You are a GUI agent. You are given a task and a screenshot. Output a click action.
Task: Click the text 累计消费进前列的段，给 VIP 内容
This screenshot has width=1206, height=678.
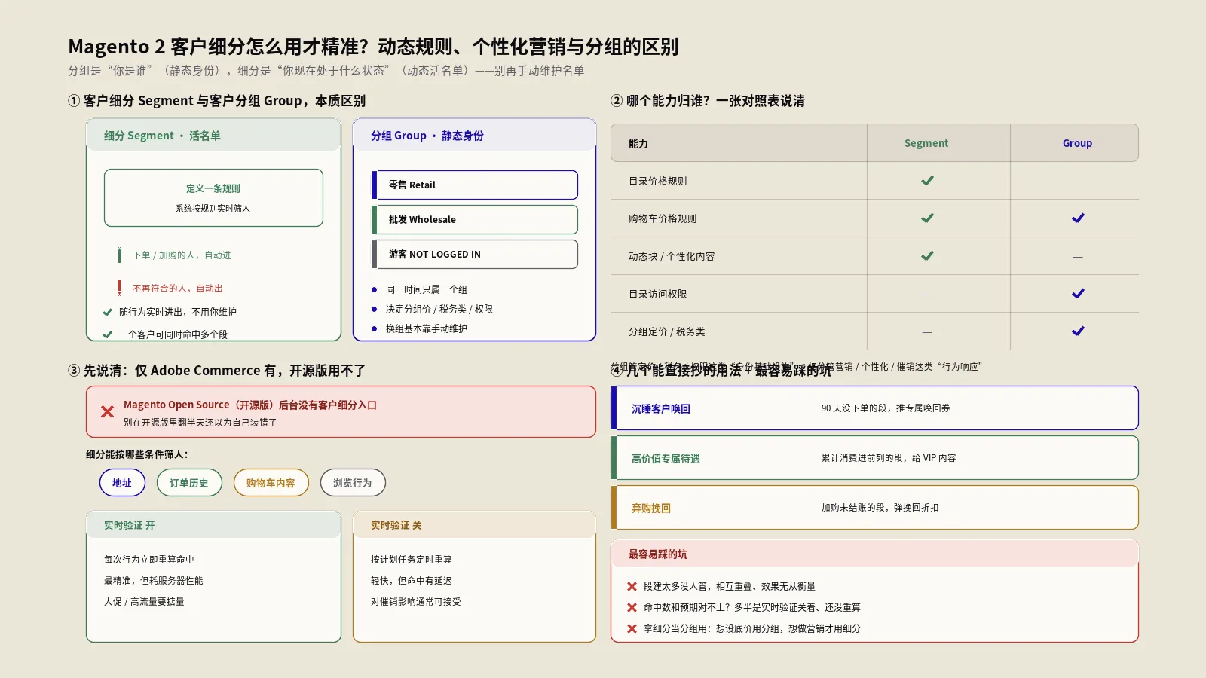(x=889, y=458)
